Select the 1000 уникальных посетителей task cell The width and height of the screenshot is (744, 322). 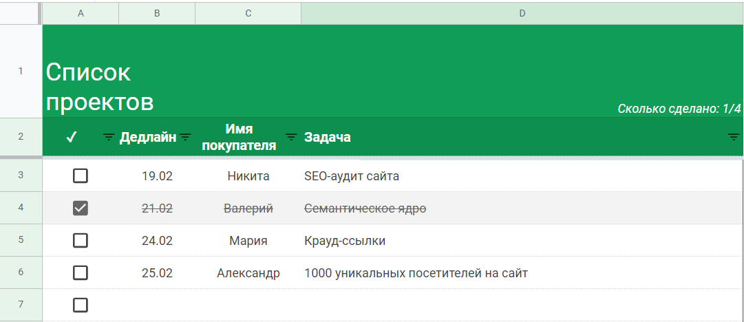[416, 273]
